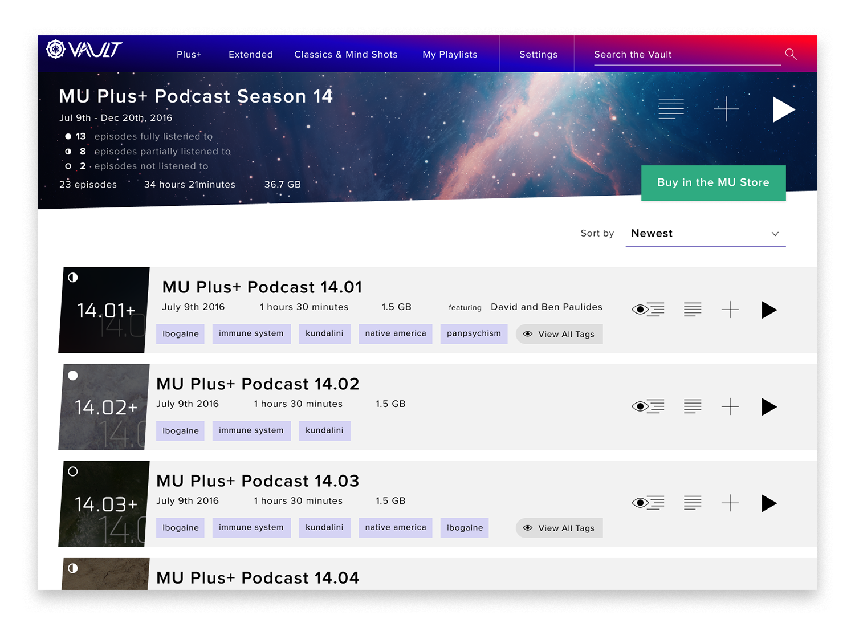
Task: Open description lines icon for Podcast 14.02
Action: pyautogui.click(x=693, y=406)
